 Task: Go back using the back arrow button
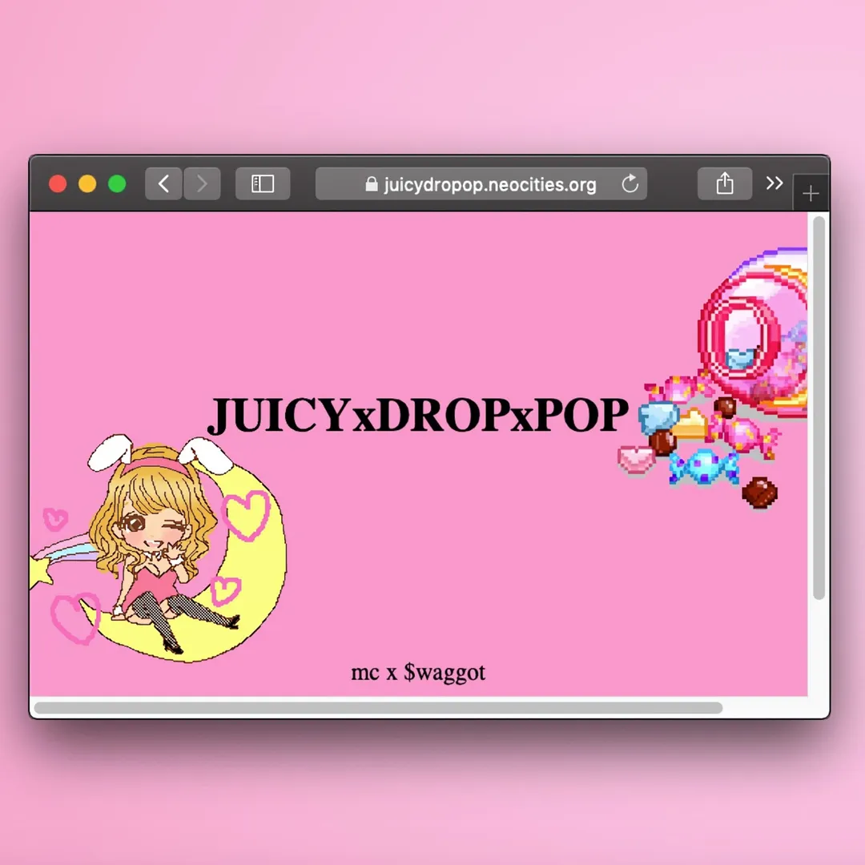(163, 184)
